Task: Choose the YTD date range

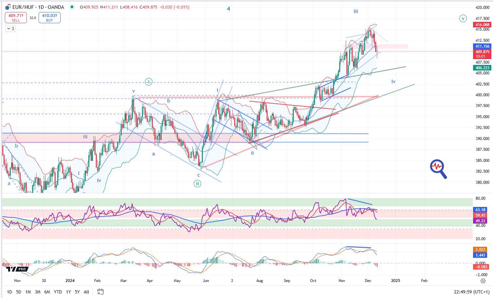Action: [x=58, y=292]
